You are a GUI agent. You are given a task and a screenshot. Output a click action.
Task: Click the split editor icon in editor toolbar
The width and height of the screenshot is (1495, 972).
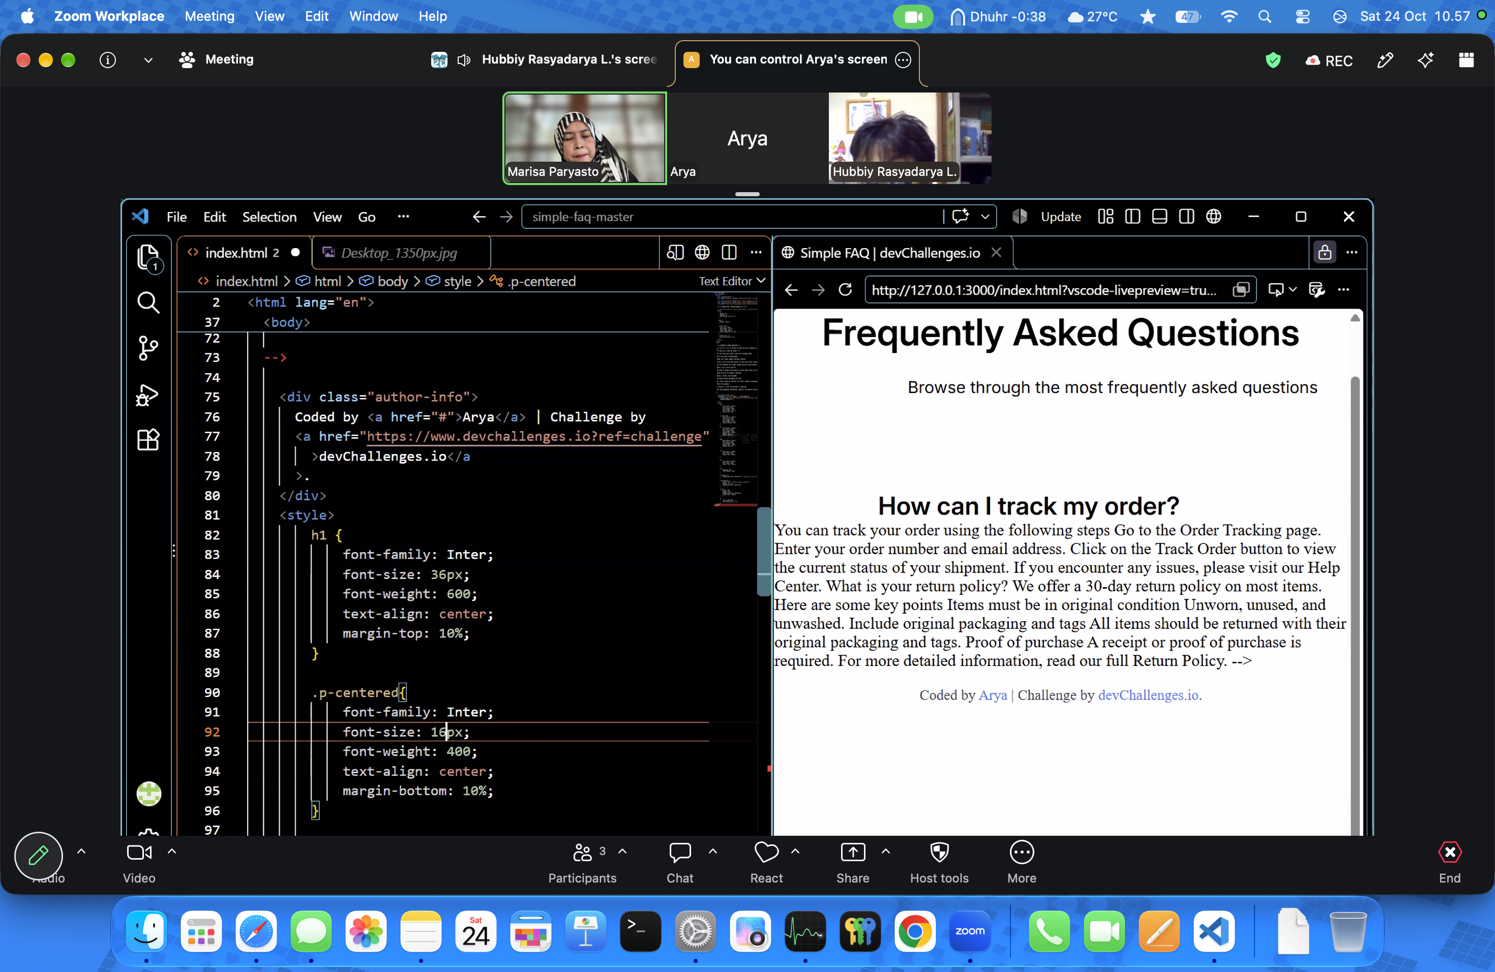click(x=729, y=253)
